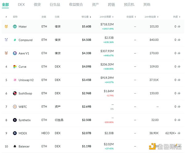
Task: Click the Uniswap V2 unicorn icon
Action: [15, 80]
